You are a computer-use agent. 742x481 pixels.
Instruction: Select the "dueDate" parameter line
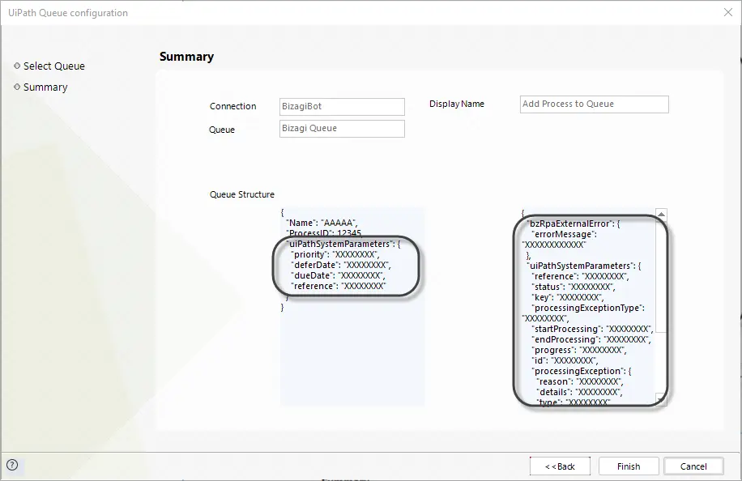[338, 275]
